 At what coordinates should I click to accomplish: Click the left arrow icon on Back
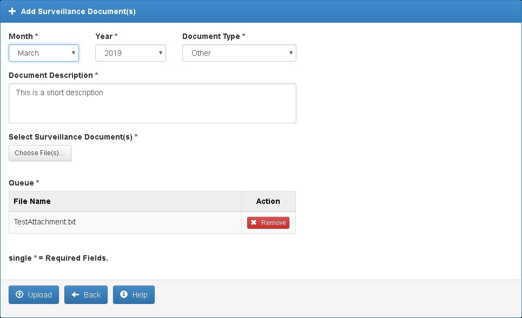coord(75,295)
